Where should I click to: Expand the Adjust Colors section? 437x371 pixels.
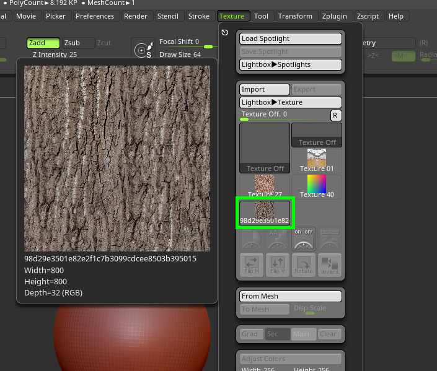(290, 359)
